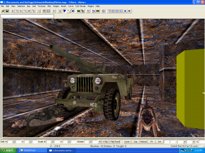
Task: Rotate the selection around the Z axis
Action: [33, 11]
